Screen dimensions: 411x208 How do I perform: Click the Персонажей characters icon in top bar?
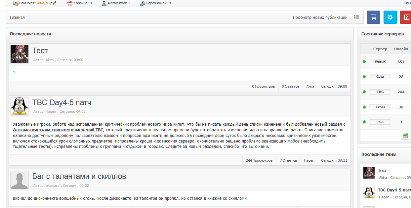(142, 3)
